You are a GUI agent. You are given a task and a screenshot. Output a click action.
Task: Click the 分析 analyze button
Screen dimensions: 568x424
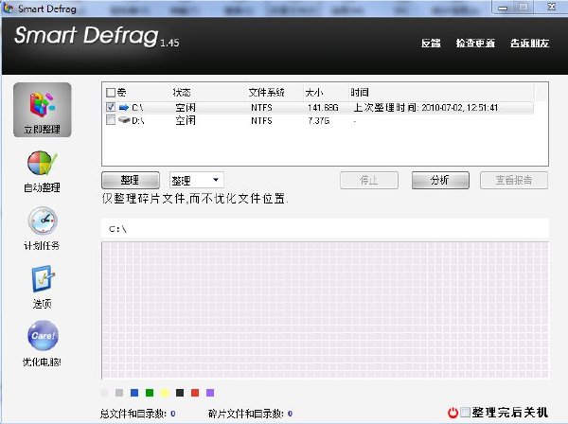[440, 180]
